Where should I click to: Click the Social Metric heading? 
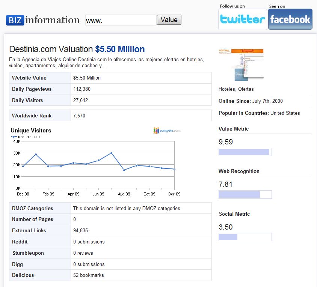tap(234, 214)
